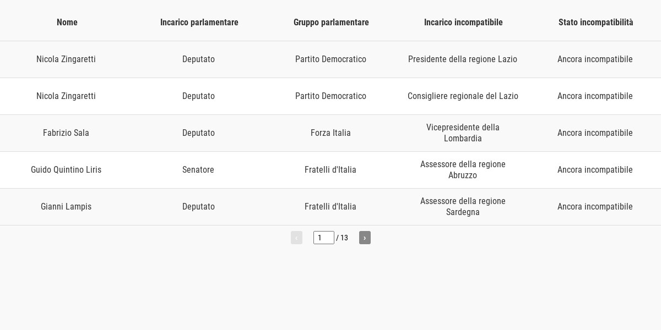Image resolution: width=661 pixels, height=330 pixels.
Task: Select the Vicepresidente della Lombardia cell
Action: tap(463, 133)
